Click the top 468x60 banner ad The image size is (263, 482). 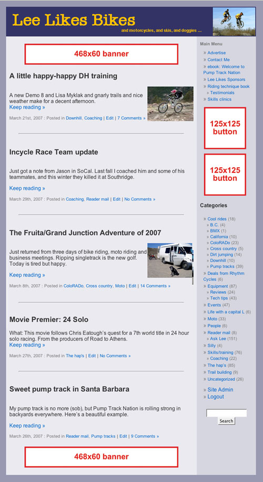pyautogui.click(x=101, y=54)
